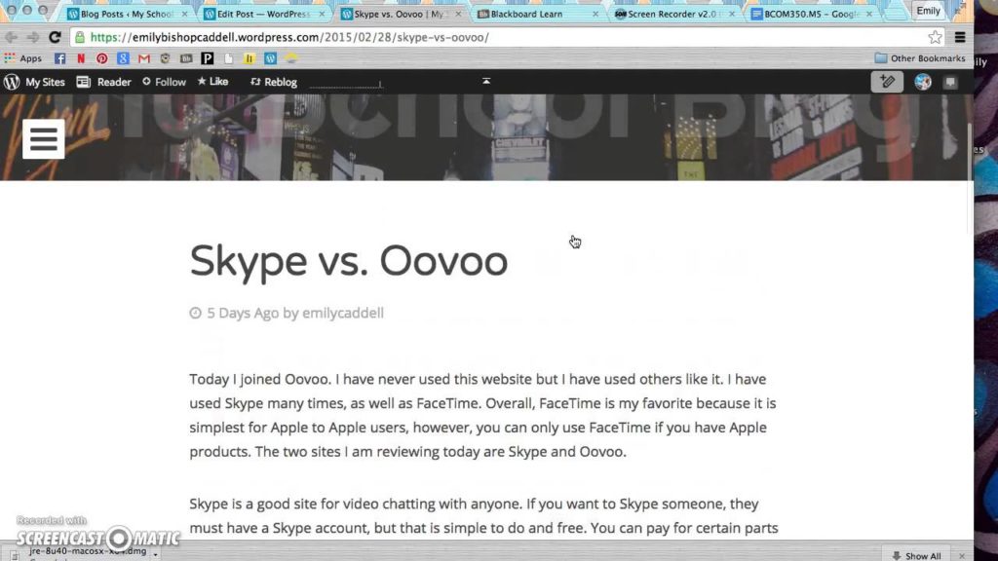Viewport: 998px width, 561px height.
Task: Click the Emily profile button
Action: pos(928,11)
